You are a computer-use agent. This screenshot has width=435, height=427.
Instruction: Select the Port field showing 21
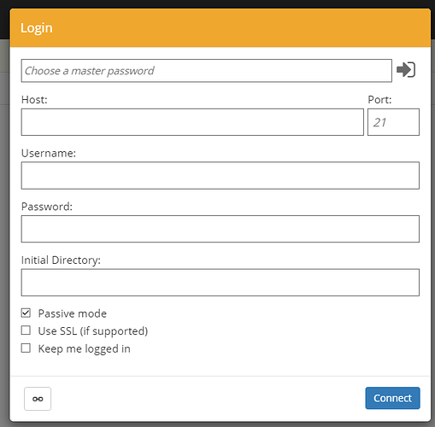(393, 122)
